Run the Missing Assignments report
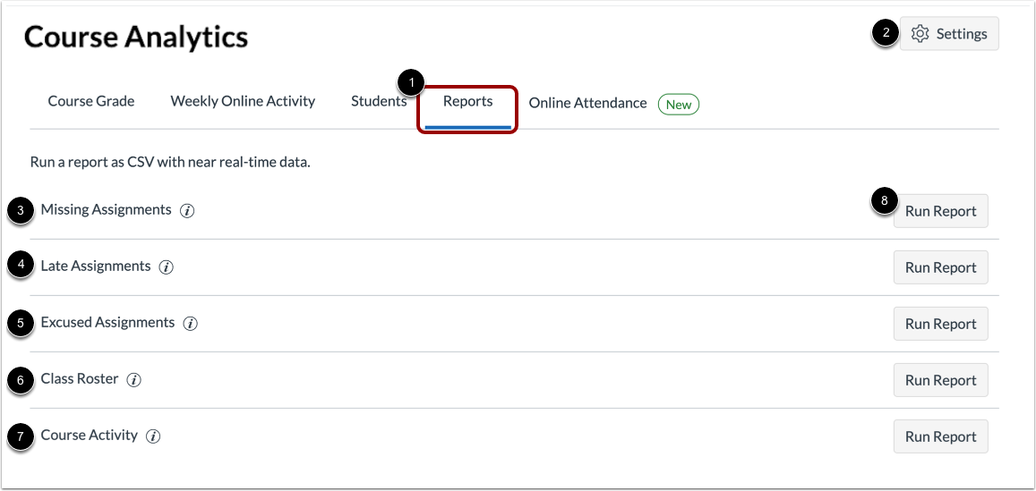The image size is (1036, 491). 940,211
